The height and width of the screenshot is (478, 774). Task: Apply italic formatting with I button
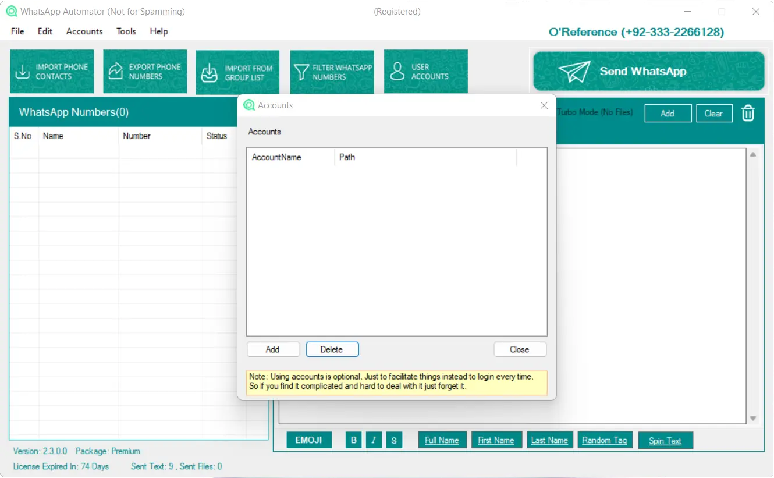374,440
